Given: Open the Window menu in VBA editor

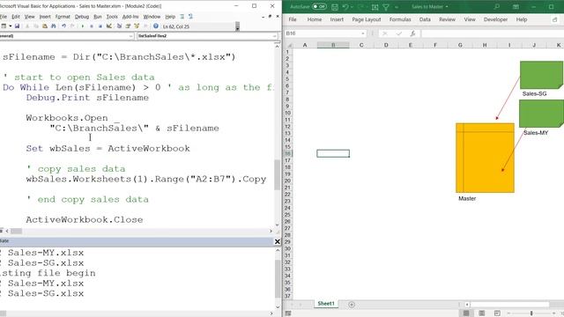Looking at the screenshot, I should click(152, 17).
